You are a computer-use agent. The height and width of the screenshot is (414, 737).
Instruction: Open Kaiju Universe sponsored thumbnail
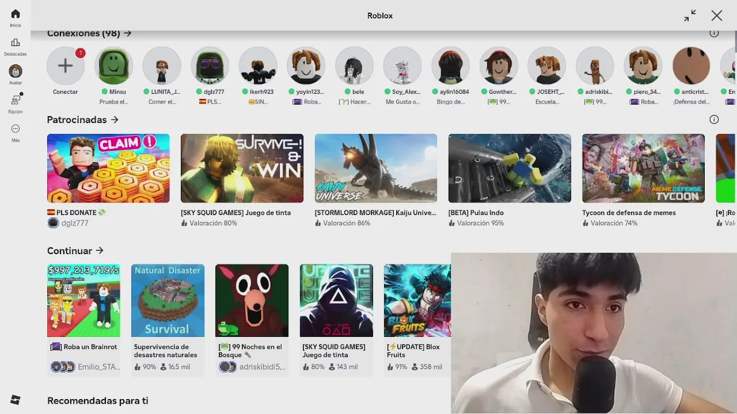(376, 168)
